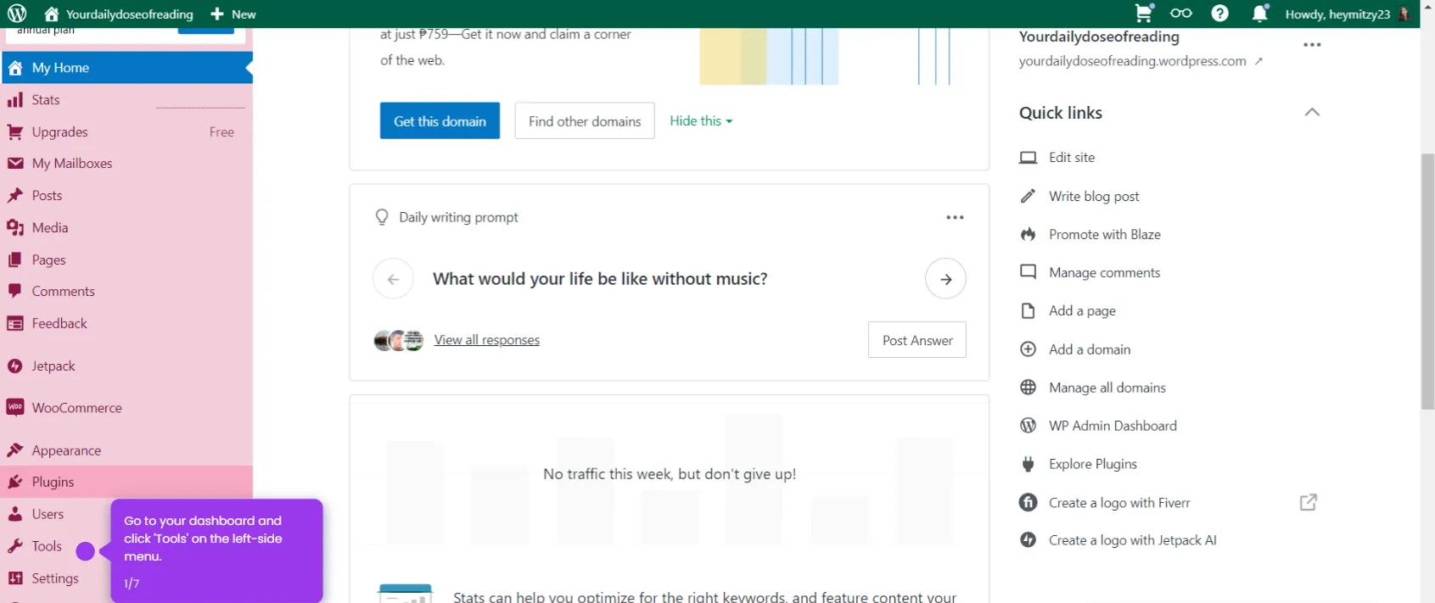Click the Post Answer button
The width and height of the screenshot is (1435, 603).
pyautogui.click(x=917, y=340)
